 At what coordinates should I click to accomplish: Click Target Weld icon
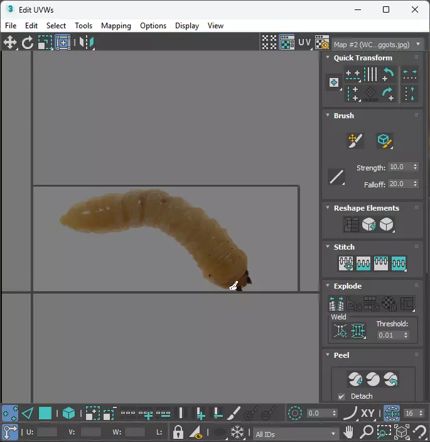(x=340, y=331)
